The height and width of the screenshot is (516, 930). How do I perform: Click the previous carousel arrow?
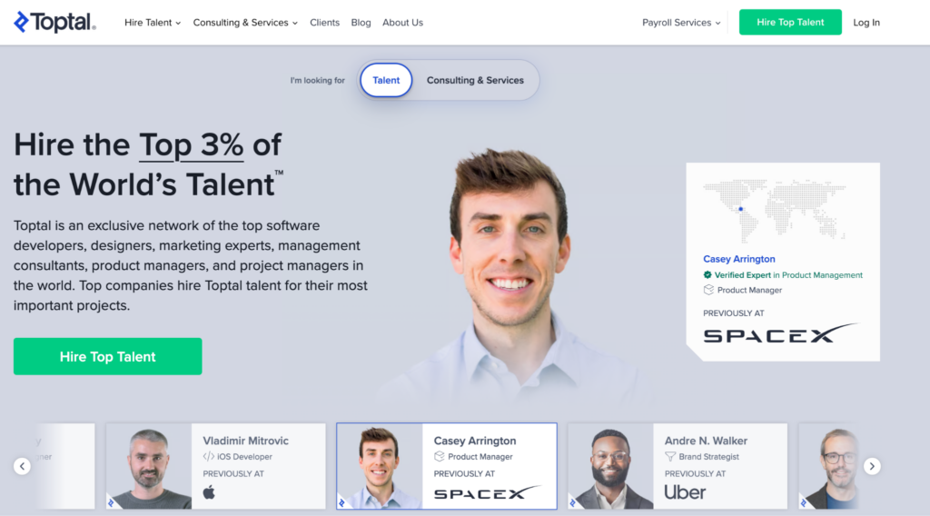click(22, 466)
